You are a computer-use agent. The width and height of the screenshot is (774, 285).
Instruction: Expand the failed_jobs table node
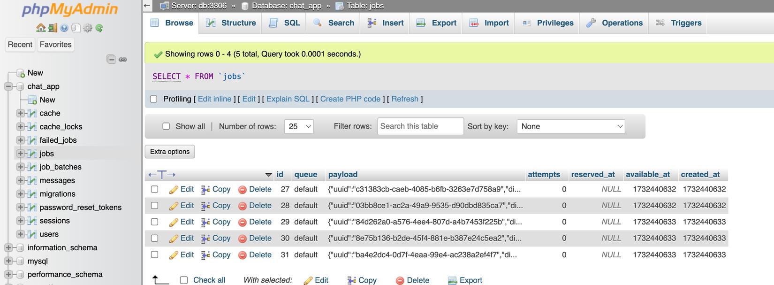(20, 140)
